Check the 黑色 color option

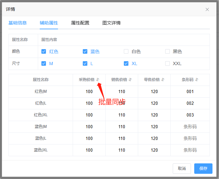[168, 51]
